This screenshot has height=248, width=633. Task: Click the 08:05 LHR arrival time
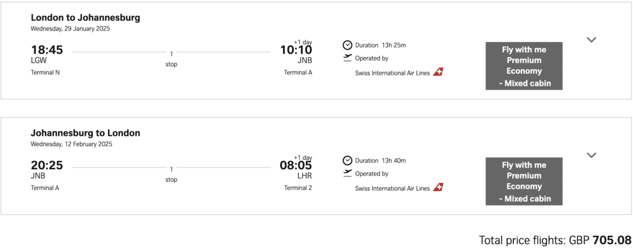tap(296, 166)
